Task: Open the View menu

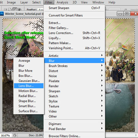Action: [x=84, y=2]
